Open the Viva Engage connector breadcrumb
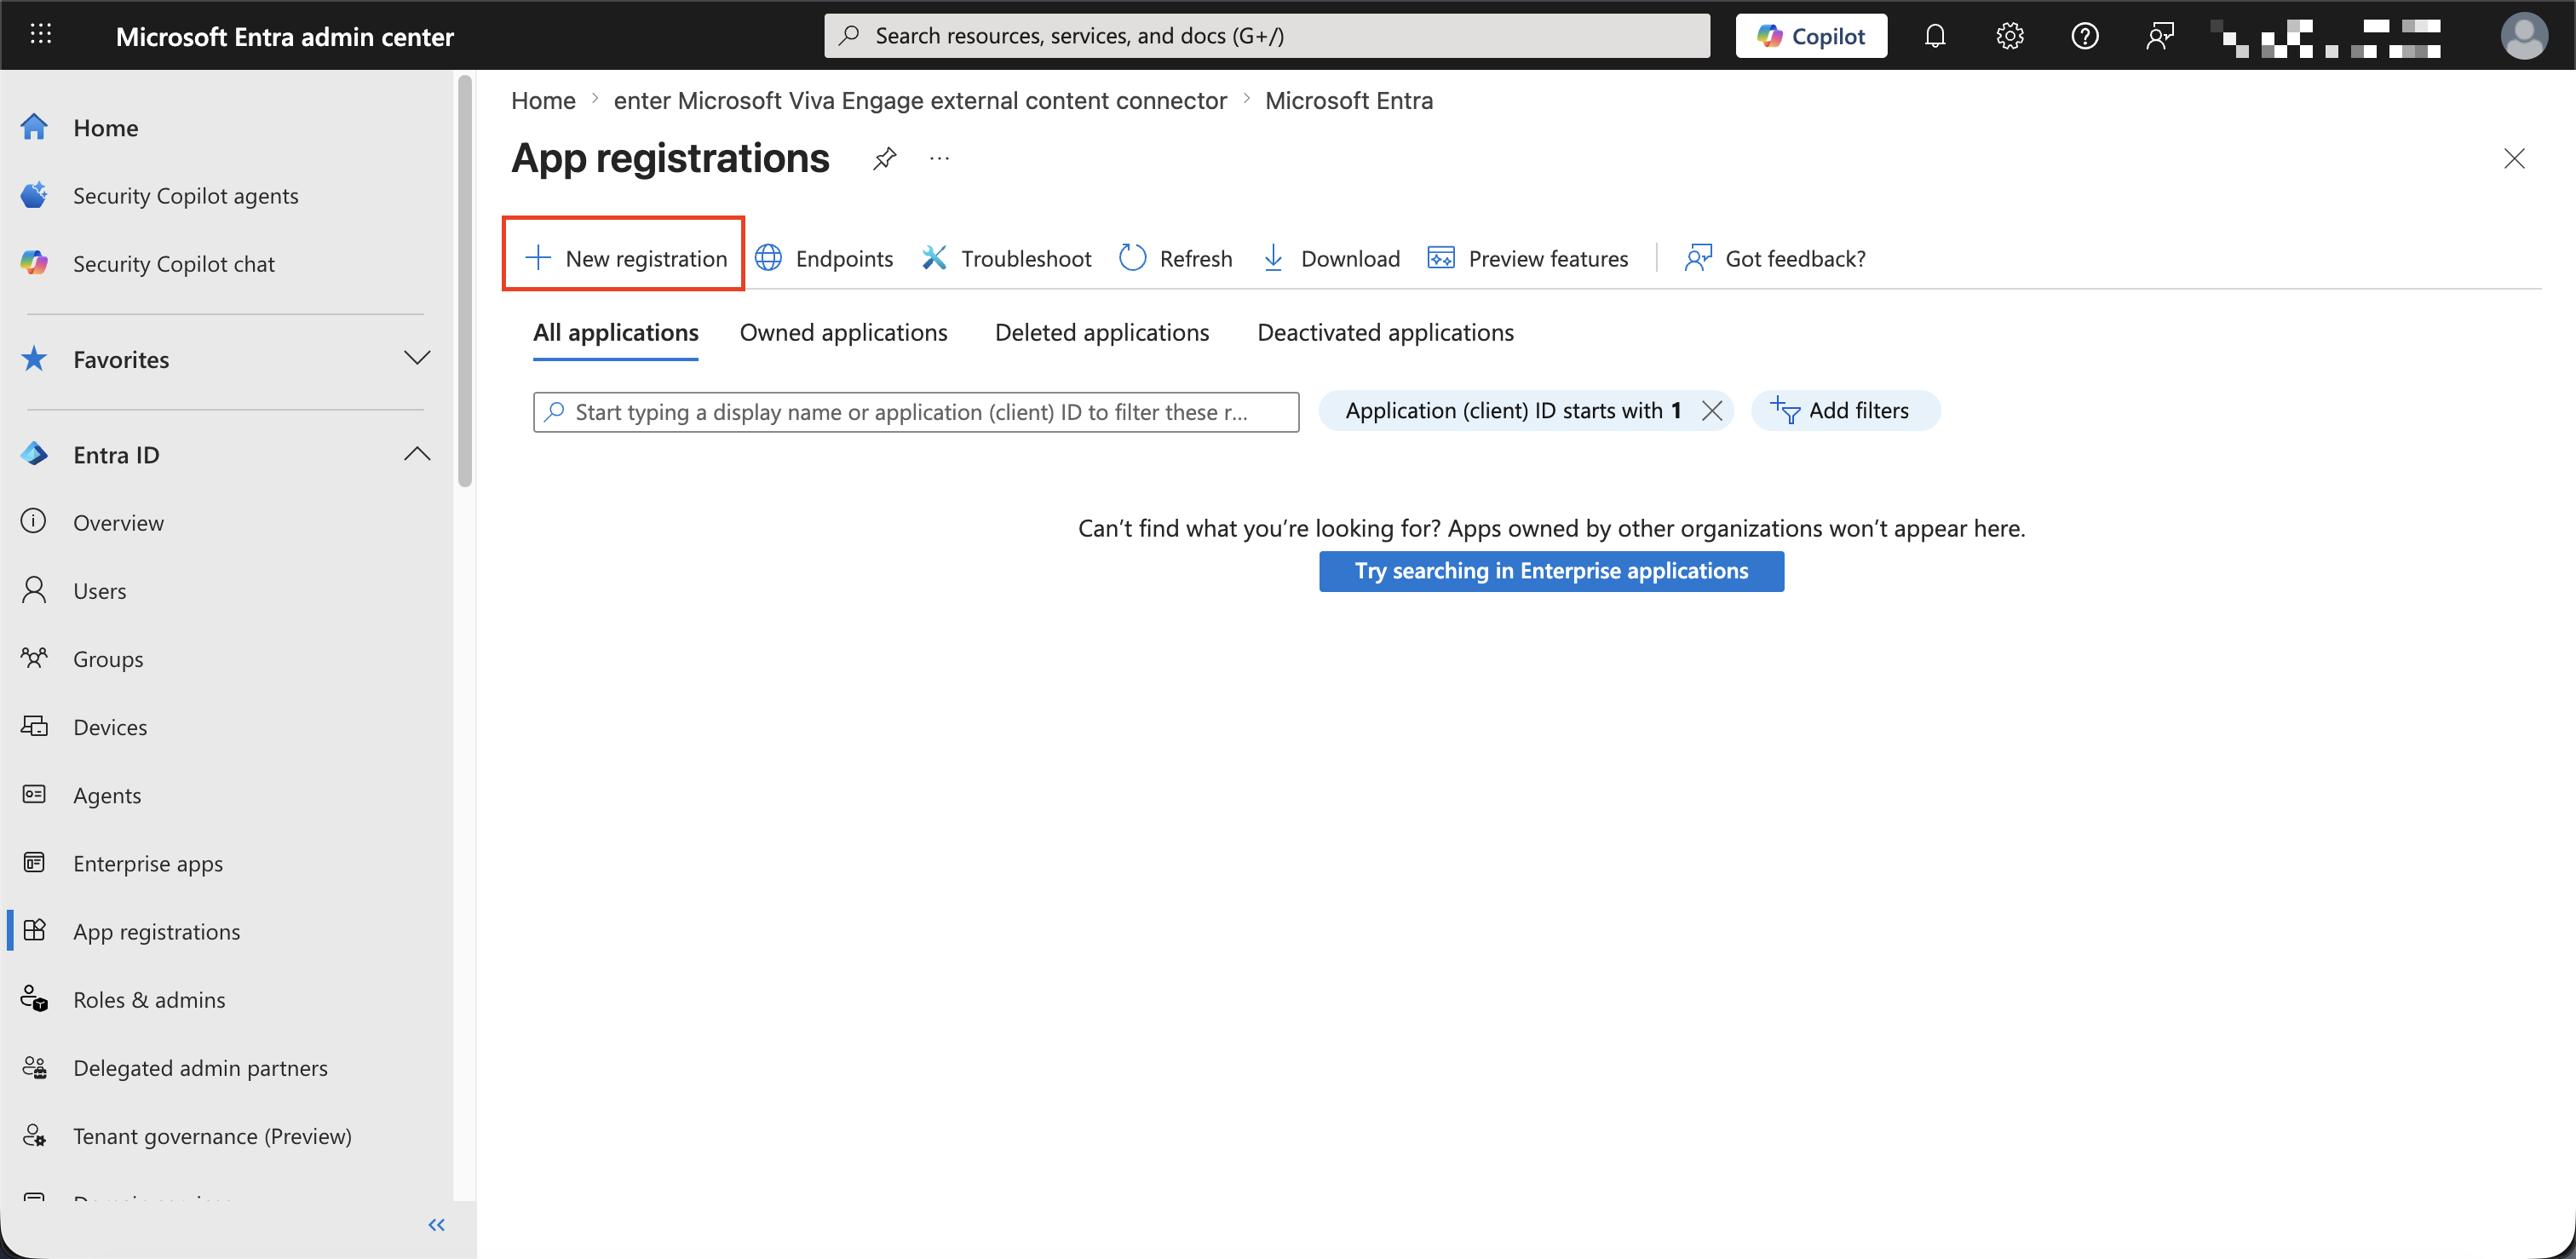 (920, 100)
